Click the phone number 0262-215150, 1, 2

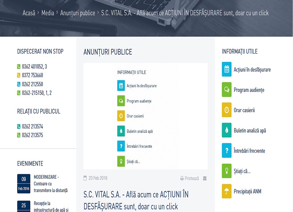coord(37,93)
